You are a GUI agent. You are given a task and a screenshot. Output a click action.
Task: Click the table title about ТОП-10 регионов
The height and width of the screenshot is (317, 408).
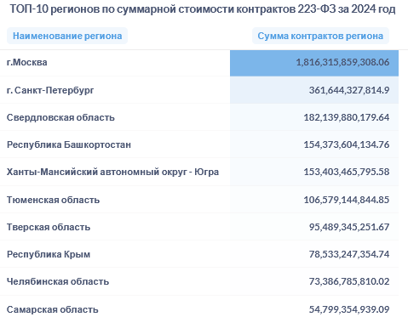coord(203,9)
